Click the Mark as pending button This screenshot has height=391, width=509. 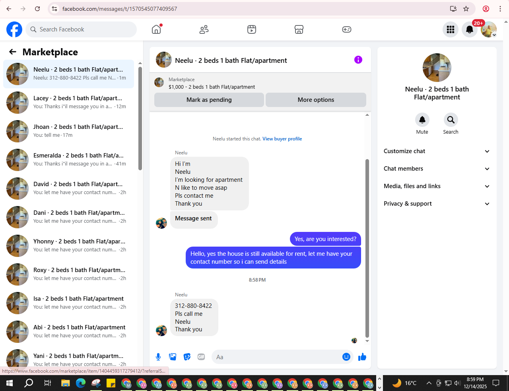209,100
